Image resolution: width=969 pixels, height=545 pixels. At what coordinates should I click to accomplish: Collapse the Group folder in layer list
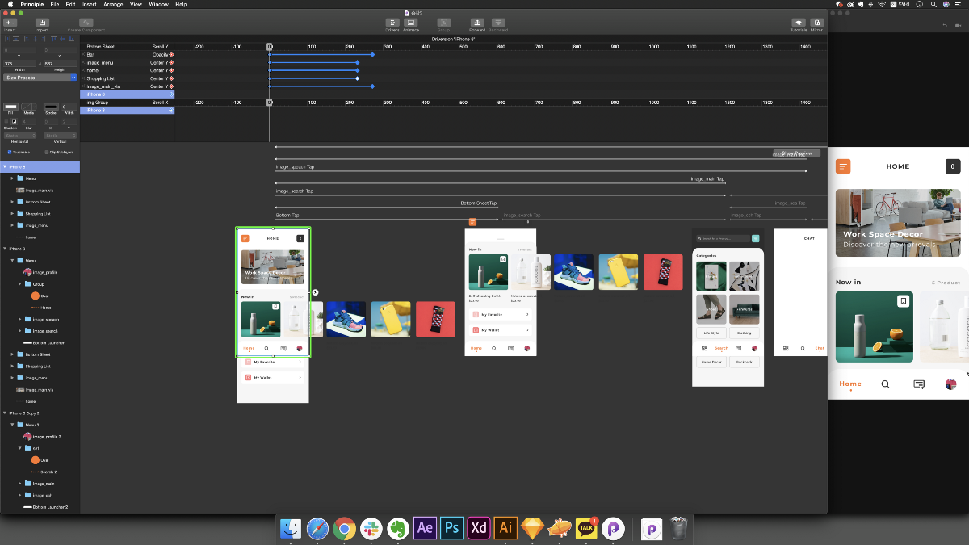point(20,284)
